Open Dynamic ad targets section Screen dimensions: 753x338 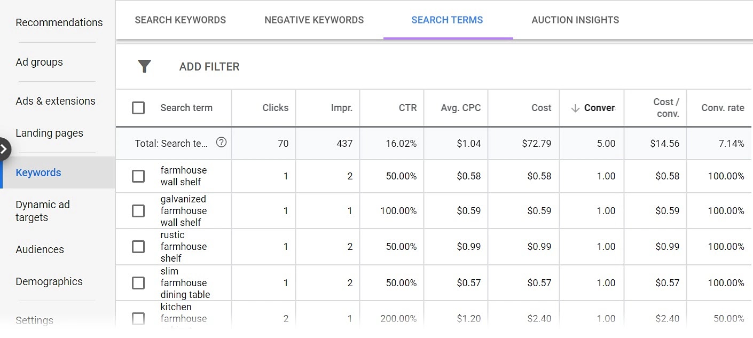tap(42, 210)
